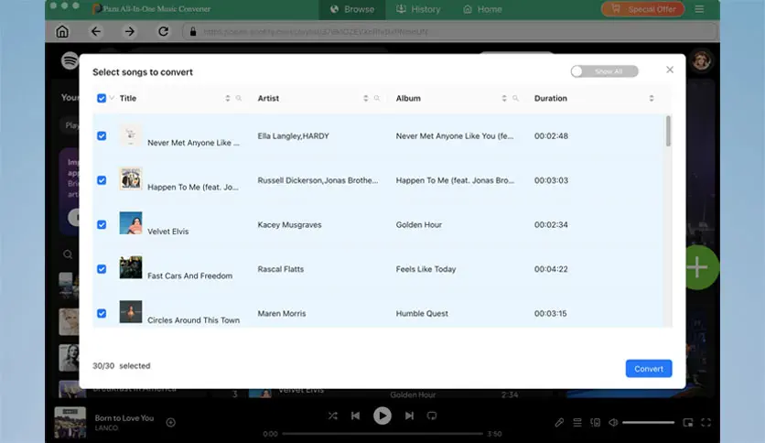Screen dimensions: 765x443
Task: Close the Select songs dialog
Action: 670,70
